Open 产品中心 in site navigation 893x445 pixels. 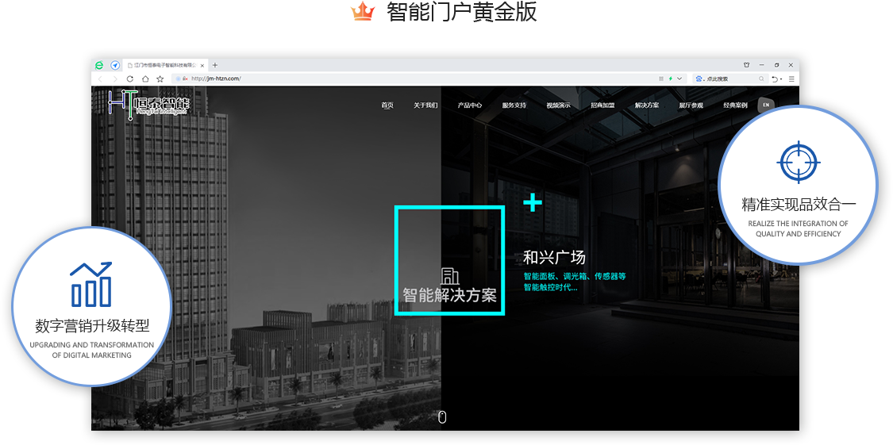coord(470,105)
